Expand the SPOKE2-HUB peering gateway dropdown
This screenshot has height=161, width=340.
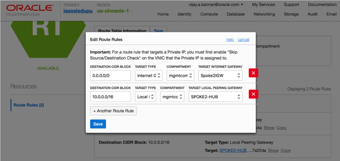coord(215,97)
